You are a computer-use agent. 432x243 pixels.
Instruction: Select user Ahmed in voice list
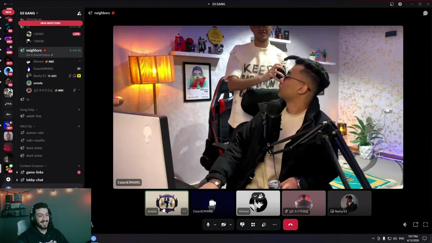[x=53, y=62]
